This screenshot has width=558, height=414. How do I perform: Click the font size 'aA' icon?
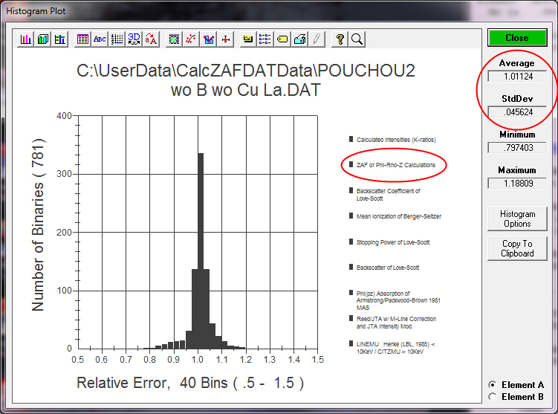pos(151,39)
